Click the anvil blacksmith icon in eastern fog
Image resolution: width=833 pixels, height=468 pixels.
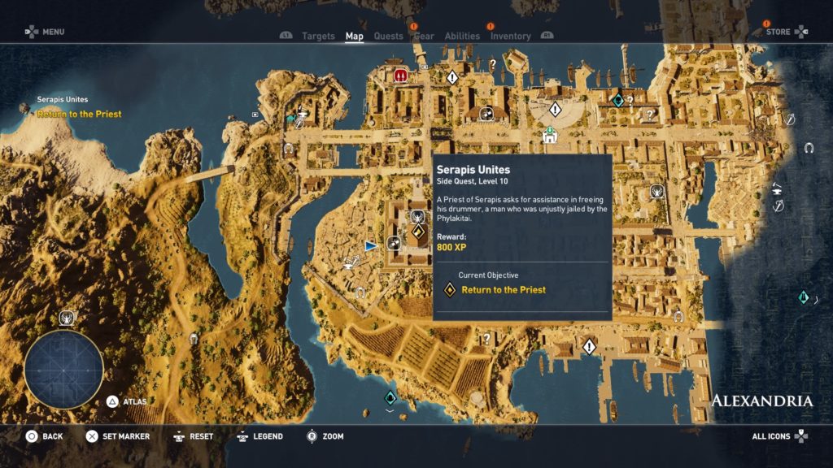pos(777,188)
